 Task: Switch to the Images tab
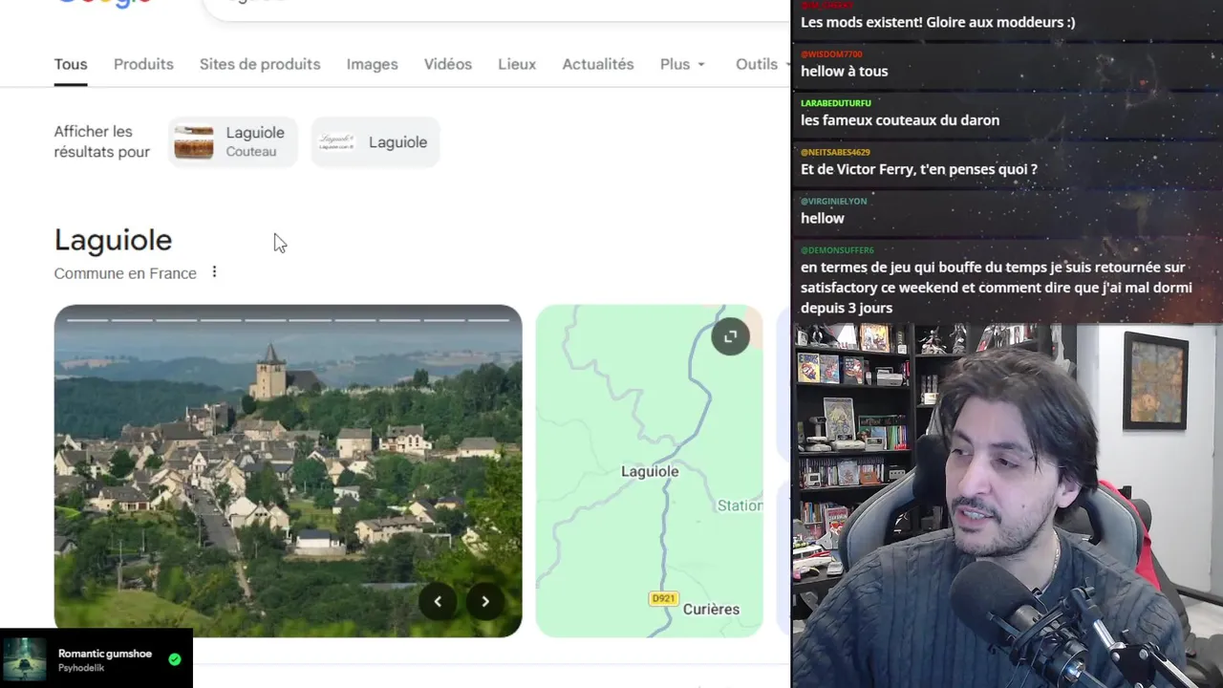[372, 64]
